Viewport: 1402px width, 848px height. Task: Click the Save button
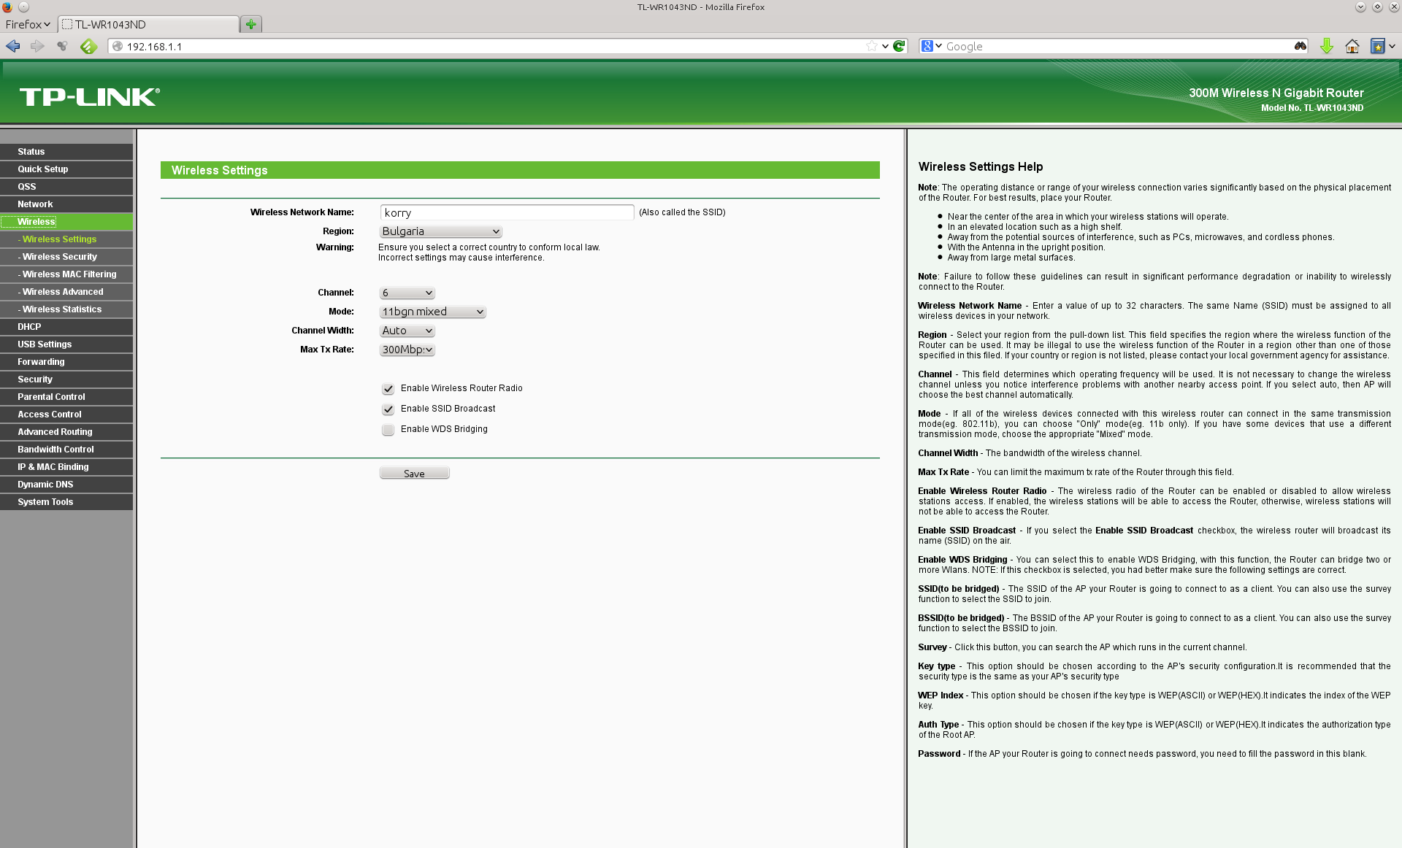pyautogui.click(x=414, y=474)
